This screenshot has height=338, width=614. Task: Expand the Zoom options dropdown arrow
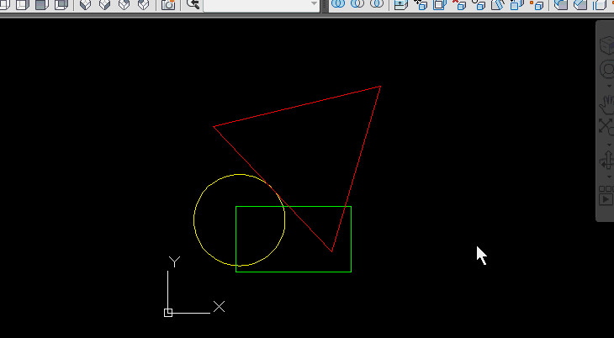pyautogui.click(x=609, y=145)
